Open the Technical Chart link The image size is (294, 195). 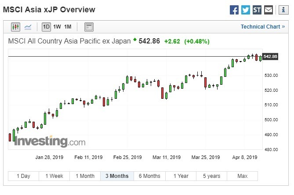263,27
